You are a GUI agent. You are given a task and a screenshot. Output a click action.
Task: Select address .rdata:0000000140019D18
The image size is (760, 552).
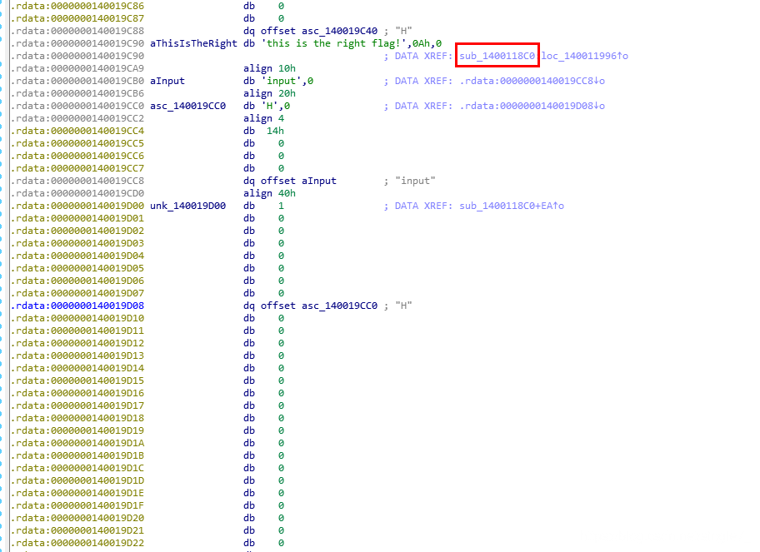tap(77, 418)
